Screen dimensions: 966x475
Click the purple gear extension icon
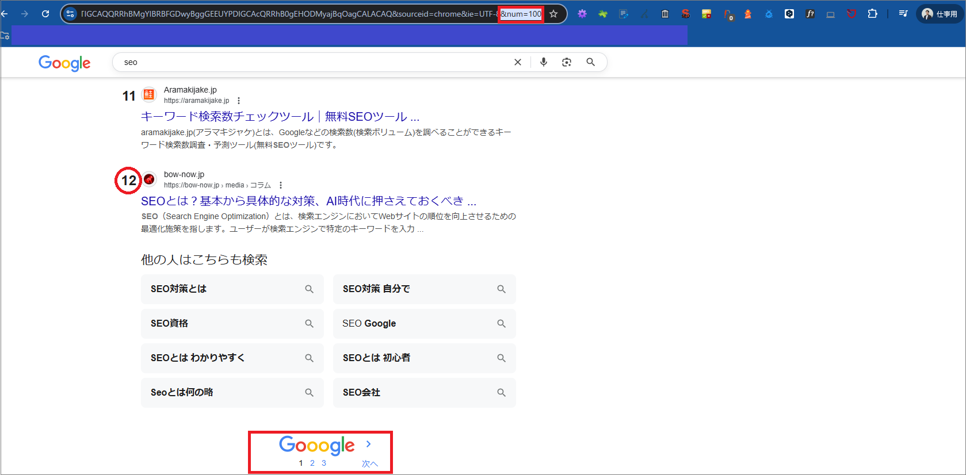582,14
